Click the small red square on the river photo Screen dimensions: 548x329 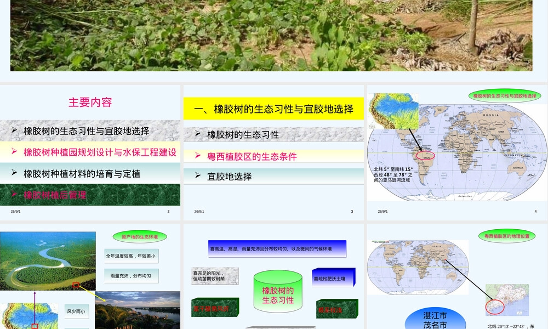tap(76, 285)
